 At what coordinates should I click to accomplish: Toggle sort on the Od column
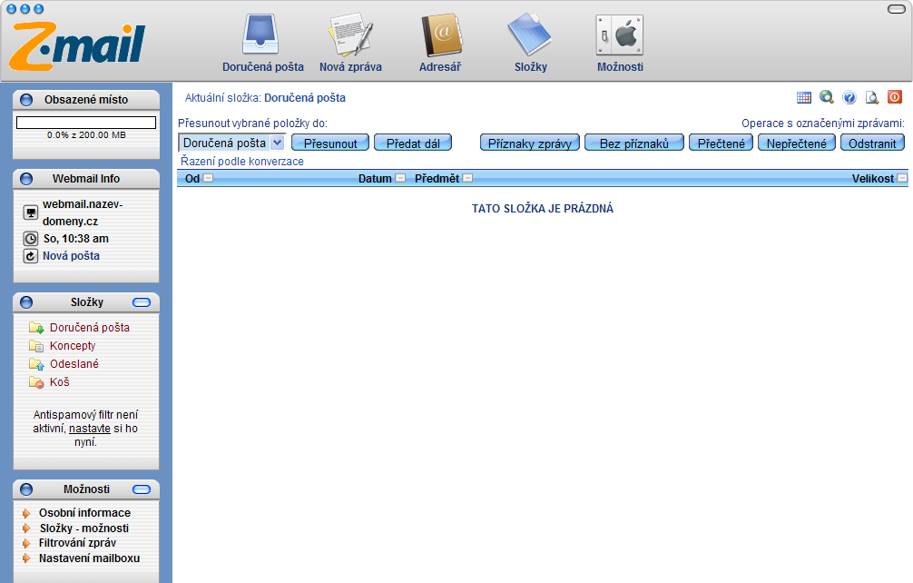tap(208, 179)
